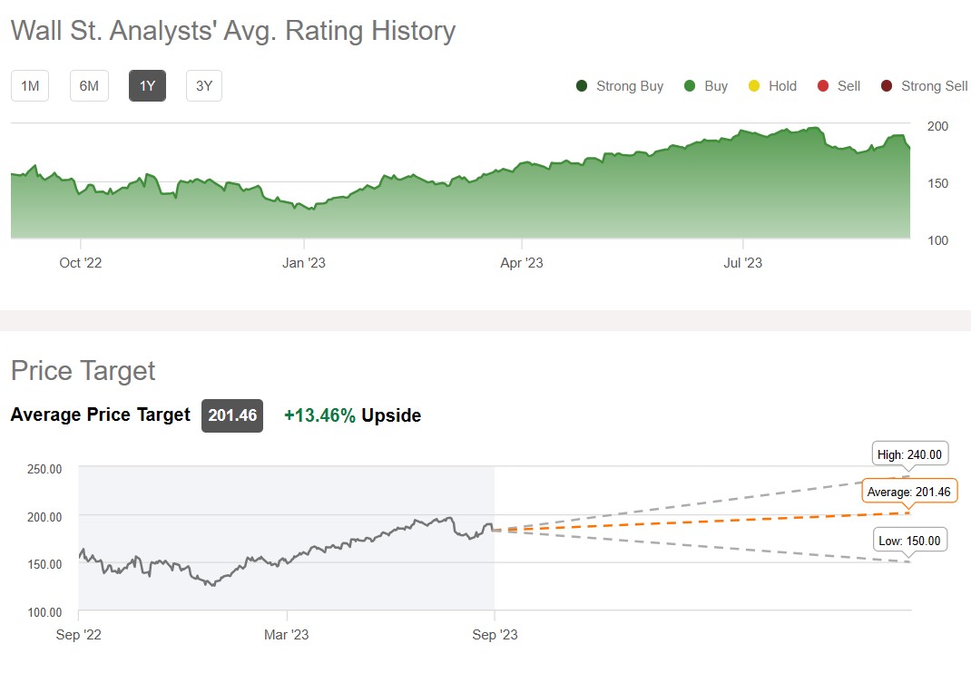Click the Oct '22 axis marker
Viewport: 971px width, 673px height.
81,263
